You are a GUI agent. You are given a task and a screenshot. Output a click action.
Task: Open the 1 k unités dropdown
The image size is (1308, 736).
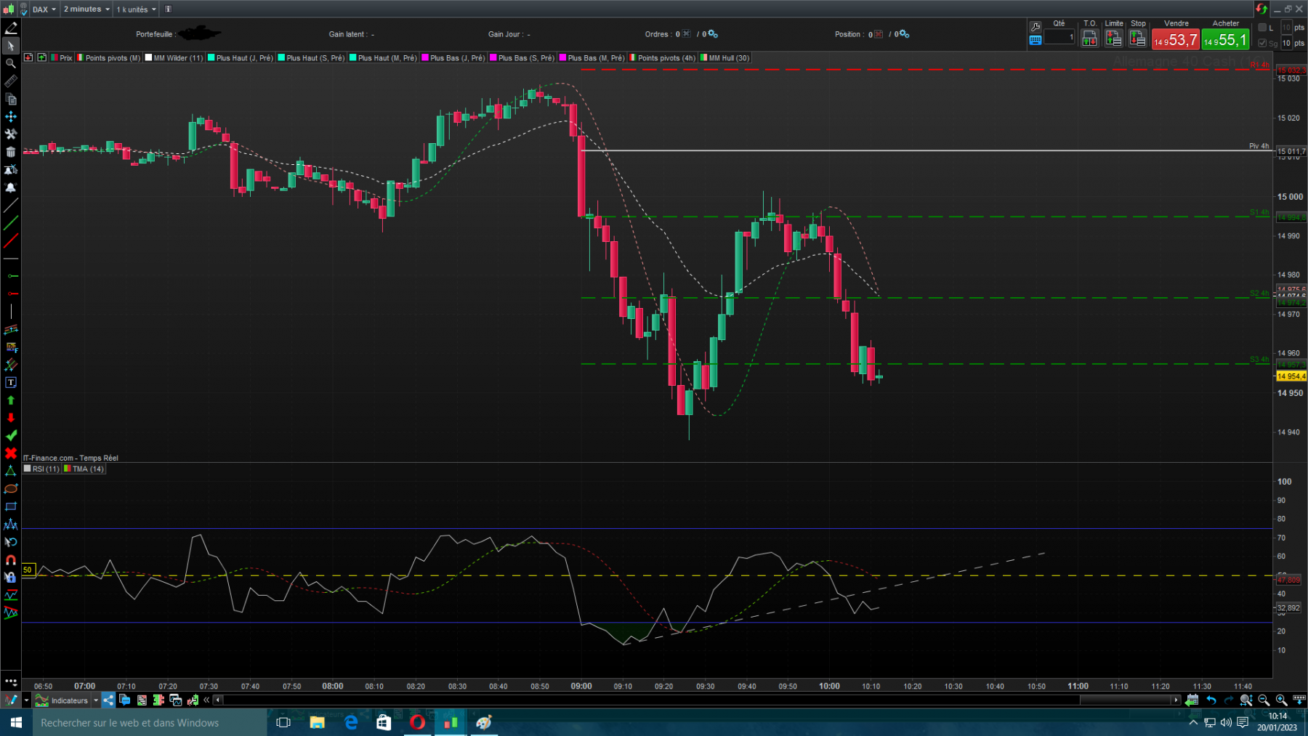click(136, 9)
